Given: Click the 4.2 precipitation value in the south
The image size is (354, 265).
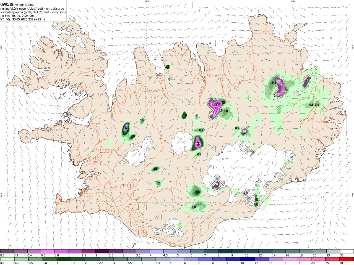Looking at the screenshot, I should coord(197,192).
